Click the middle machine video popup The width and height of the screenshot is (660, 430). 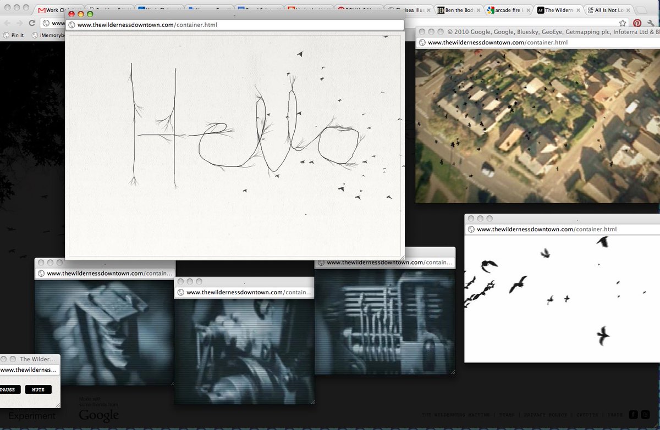(244, 351)
